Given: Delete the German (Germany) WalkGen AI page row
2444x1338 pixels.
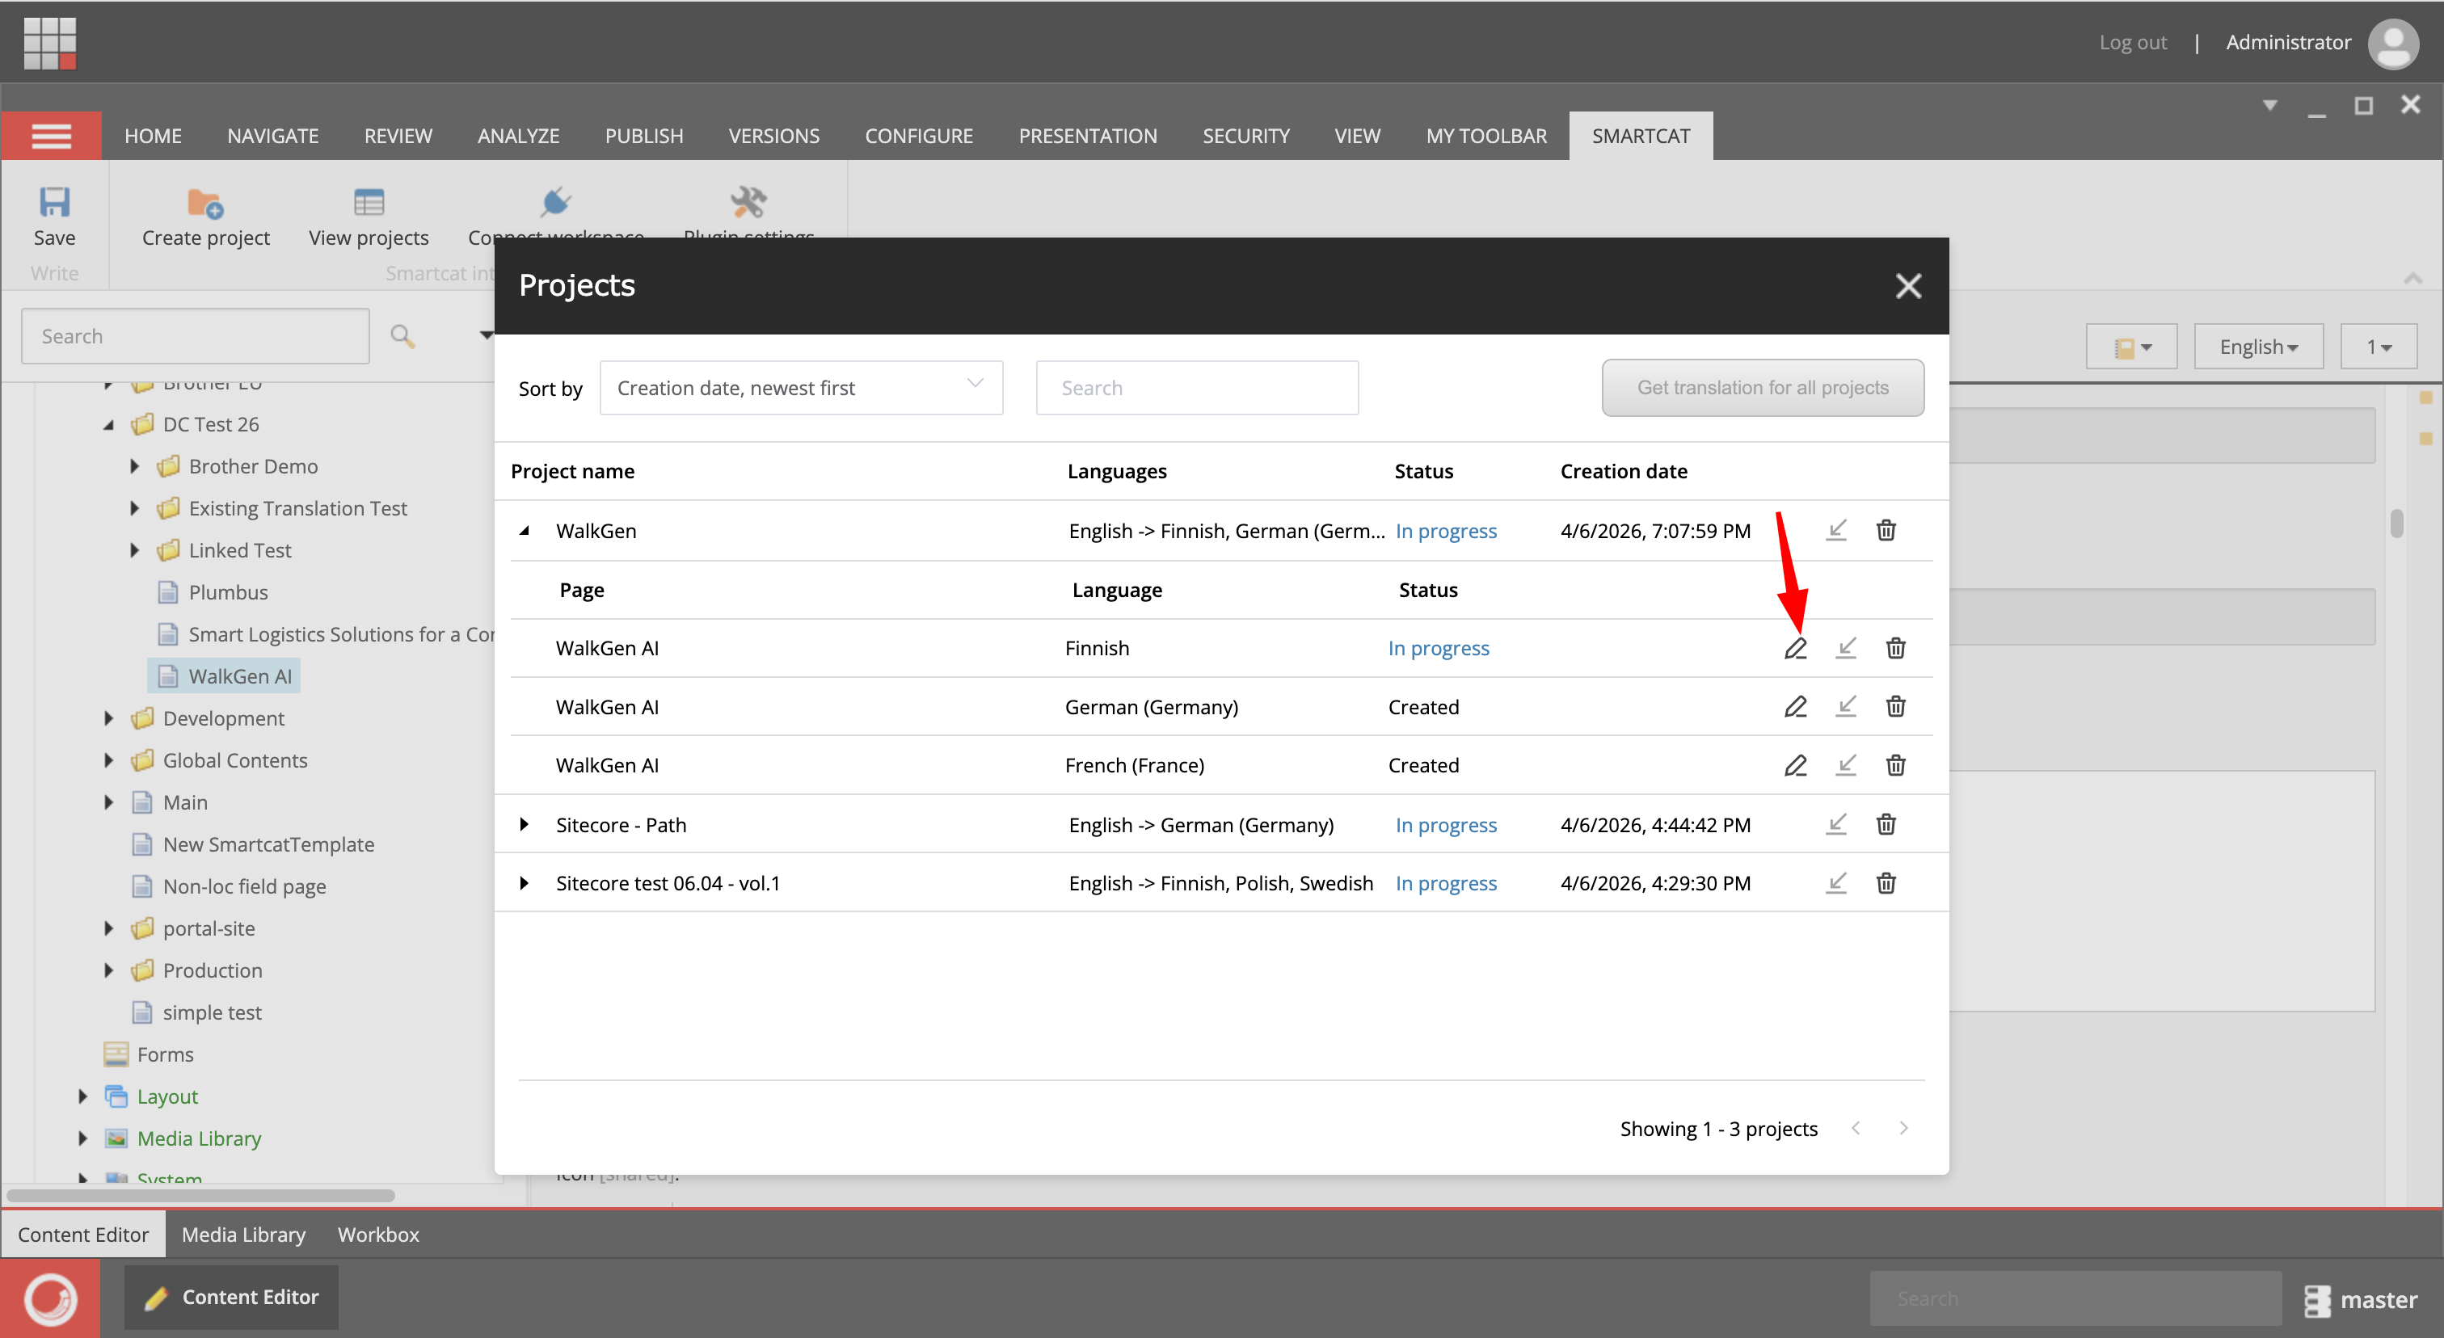Looking at the screenshot, I should point(1895,706).
